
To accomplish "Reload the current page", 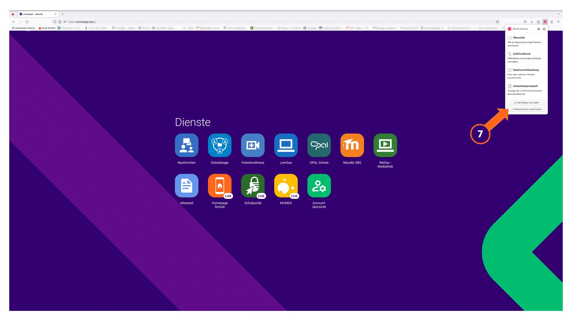I will [x=27, y=22].
